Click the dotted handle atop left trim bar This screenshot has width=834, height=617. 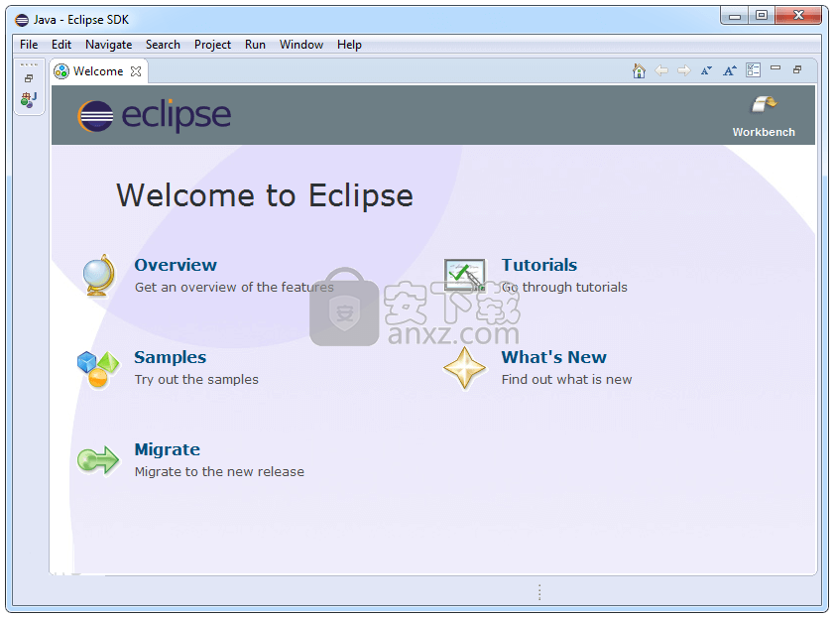tap(29, 64)
